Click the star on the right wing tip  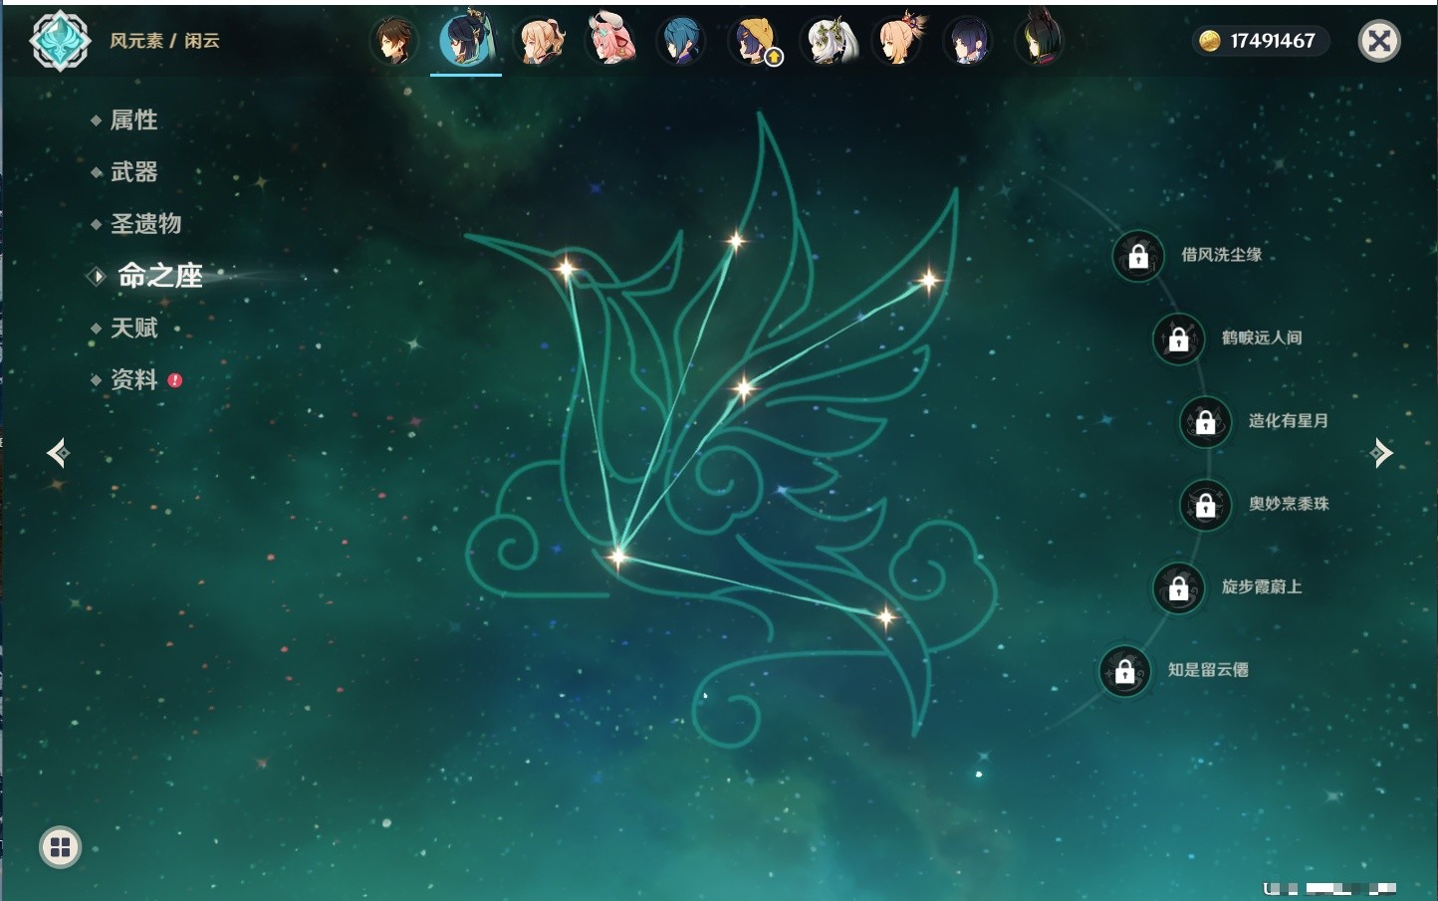[x=928, y=281]
